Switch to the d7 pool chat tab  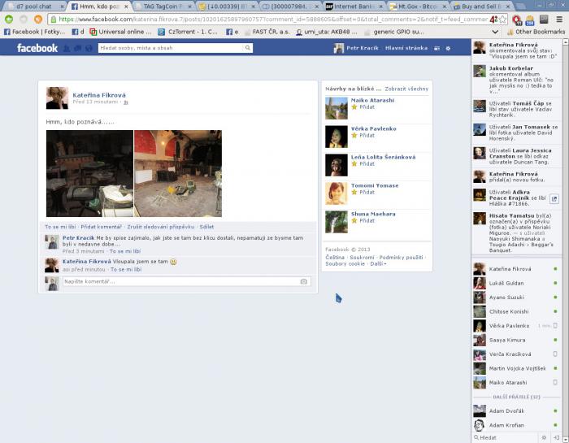coord(36,7)
